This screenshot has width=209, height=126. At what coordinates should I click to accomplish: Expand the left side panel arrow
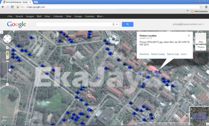point(1,32)
